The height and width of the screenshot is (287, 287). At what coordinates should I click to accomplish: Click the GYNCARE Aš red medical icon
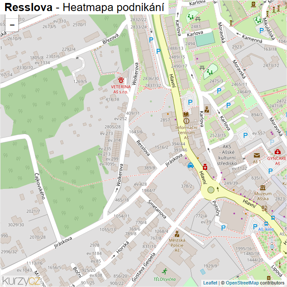pyautogui.click(x=278, y=152)
